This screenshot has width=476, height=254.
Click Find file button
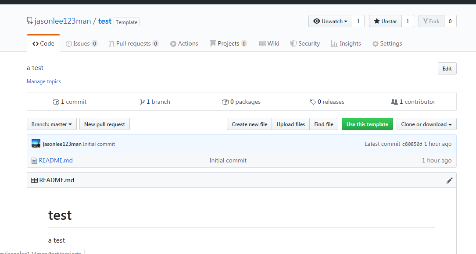pyautogui.click(x=324, y=124)
